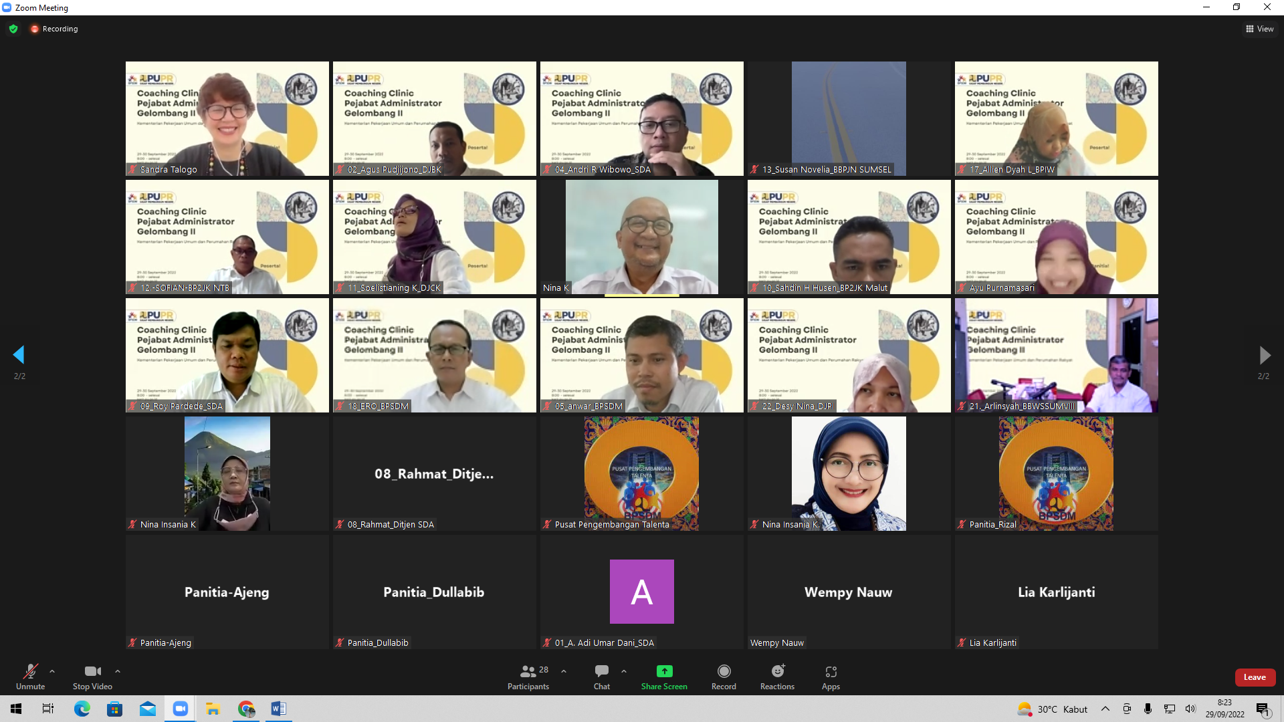Select the Nina K active speaker tile
Viewport: 1284px width, 722px height.
tap(642, 237)
